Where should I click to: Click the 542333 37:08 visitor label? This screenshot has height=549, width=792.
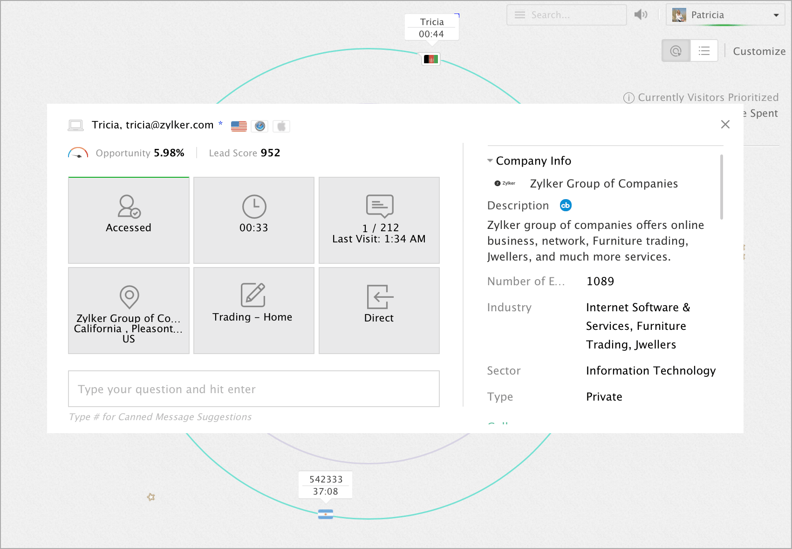click(326, 485)
